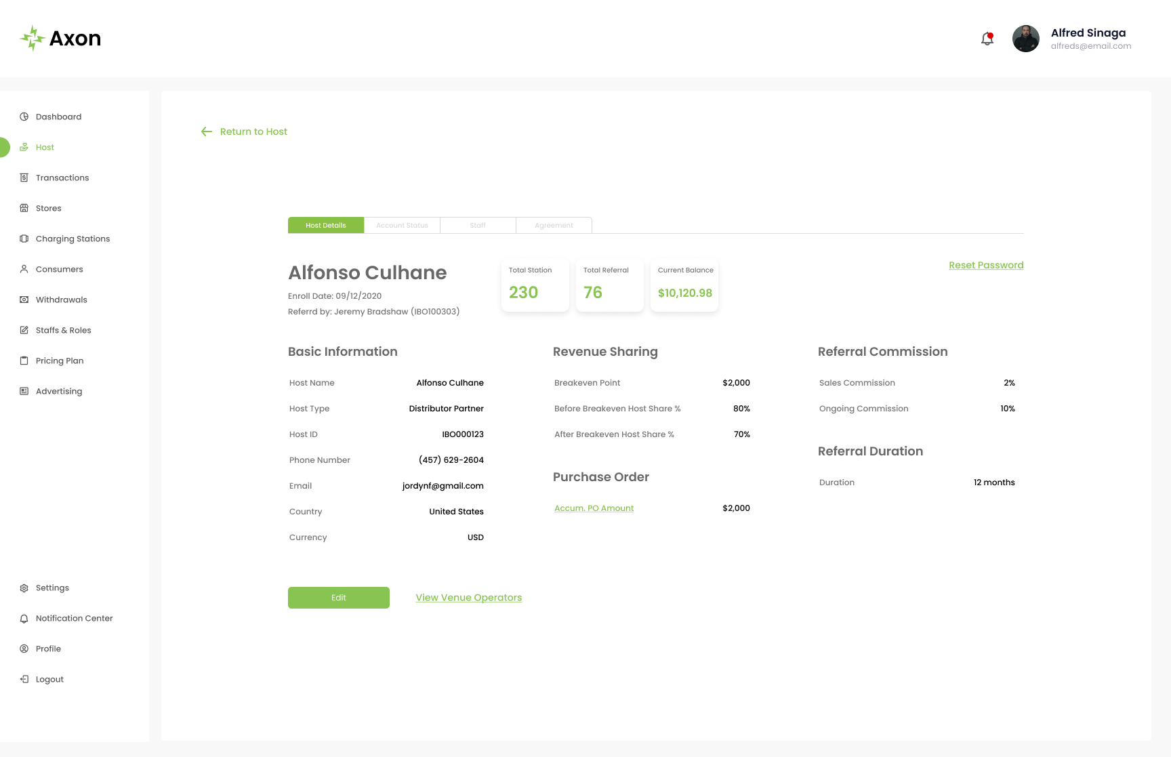Click phone number (457) 629-2604

[x=451, y=460]
